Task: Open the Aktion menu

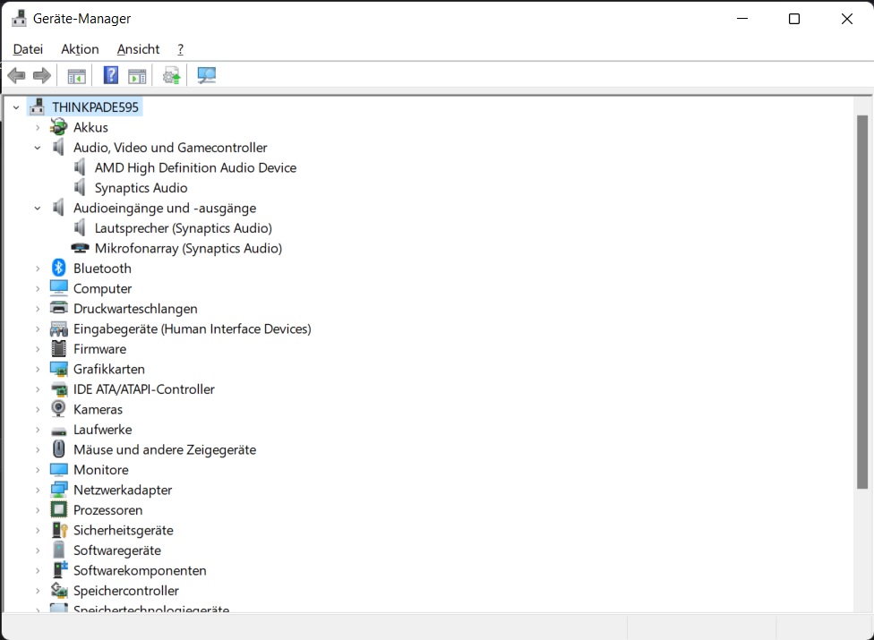Action: click(x=80, y=49)
